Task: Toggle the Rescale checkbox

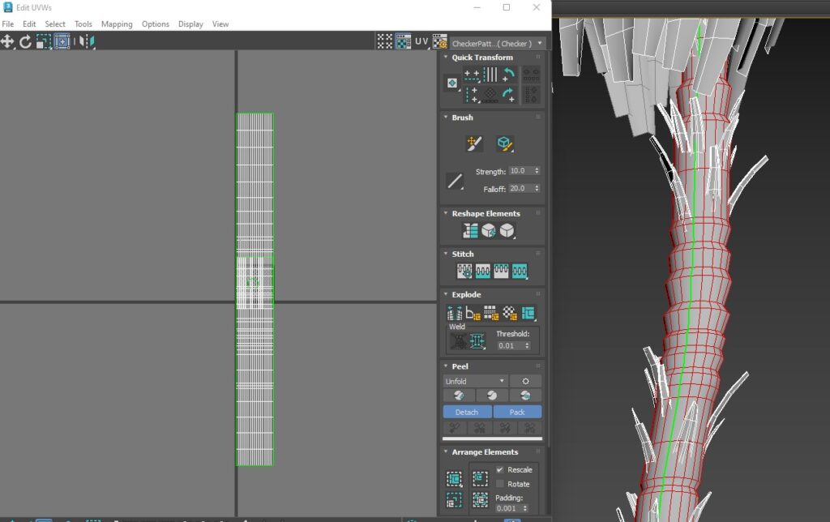Action: (x=500, y=470)
